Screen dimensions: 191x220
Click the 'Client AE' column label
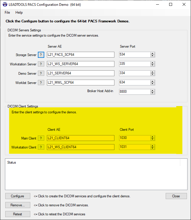(54, 130)
